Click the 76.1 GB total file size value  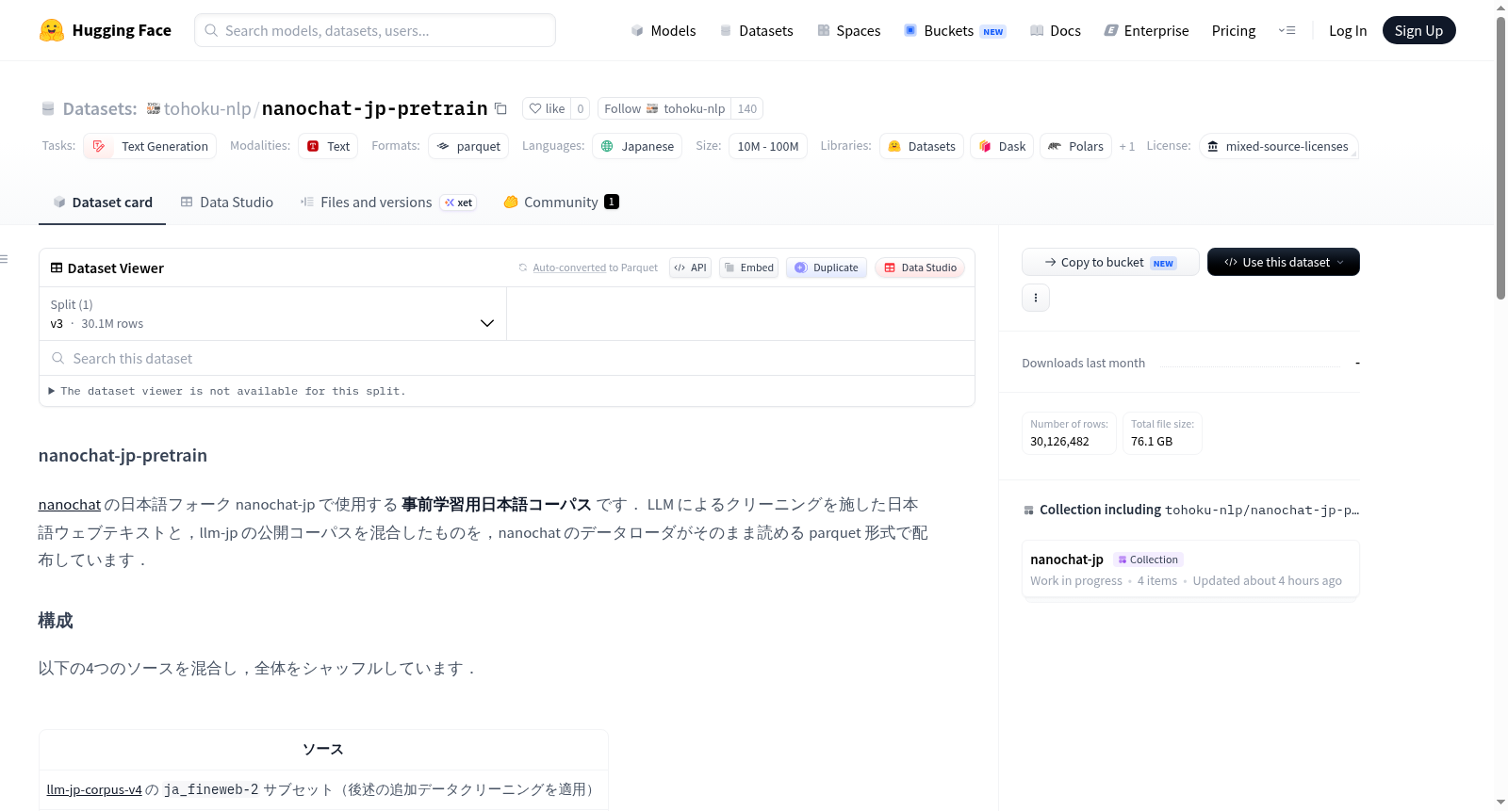tap(1152, 441)
